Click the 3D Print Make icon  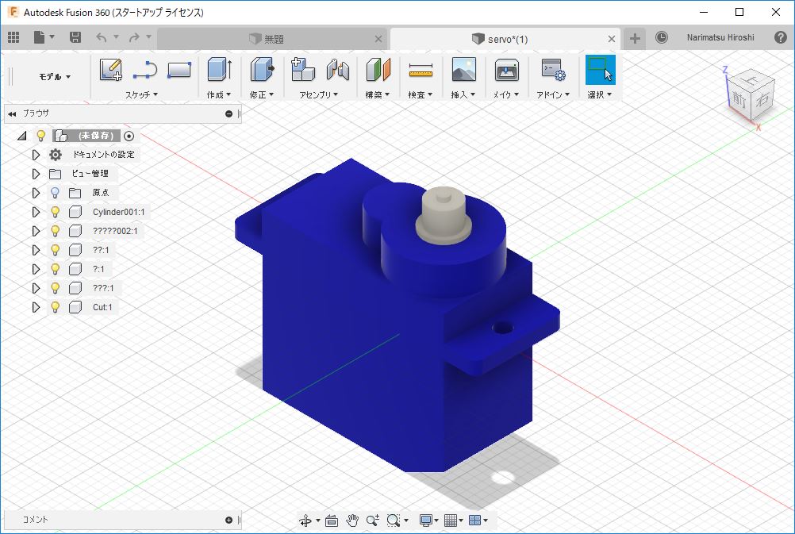pyautogui.click(x=506, y=71)
